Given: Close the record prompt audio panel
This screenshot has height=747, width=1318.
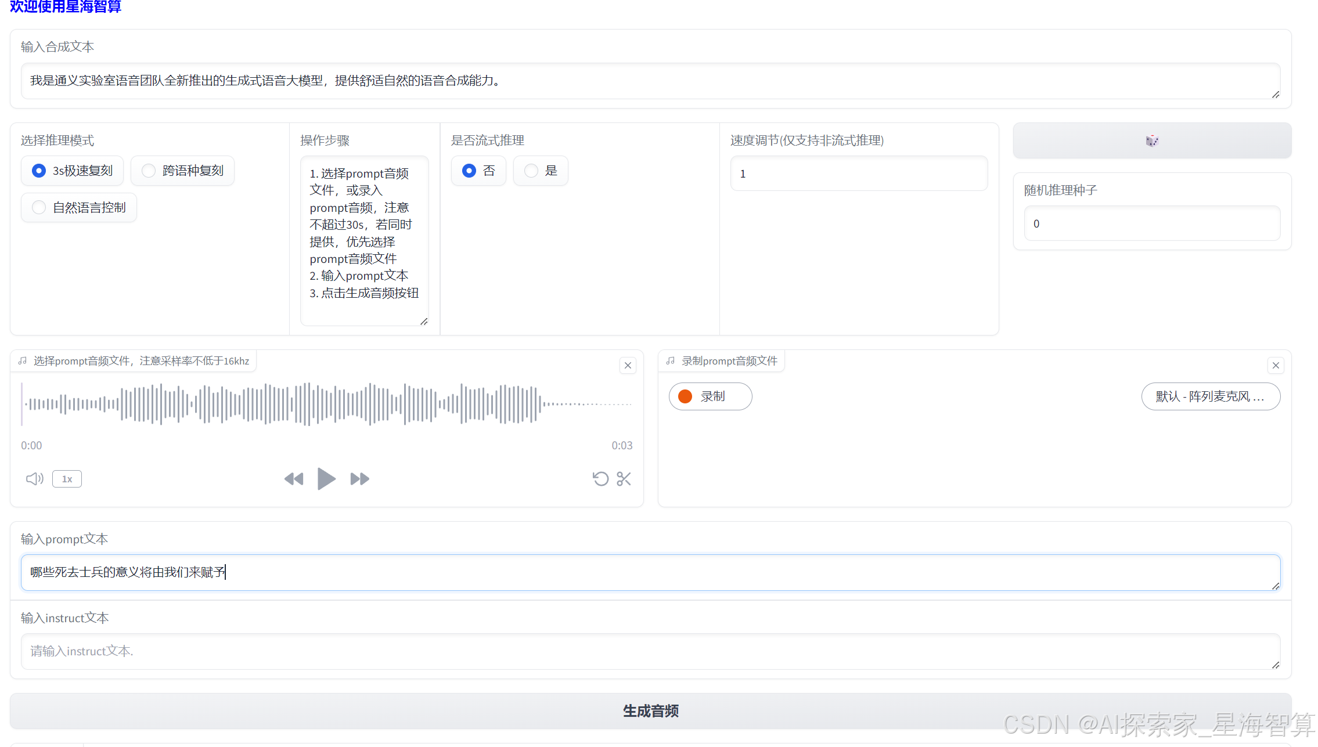Looking at the screenshot, I should 1276,365.
